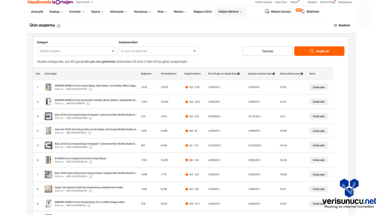Screen dimensions: 383x215
Task: Expand the Sipariş menu
Action: point(97,12)
